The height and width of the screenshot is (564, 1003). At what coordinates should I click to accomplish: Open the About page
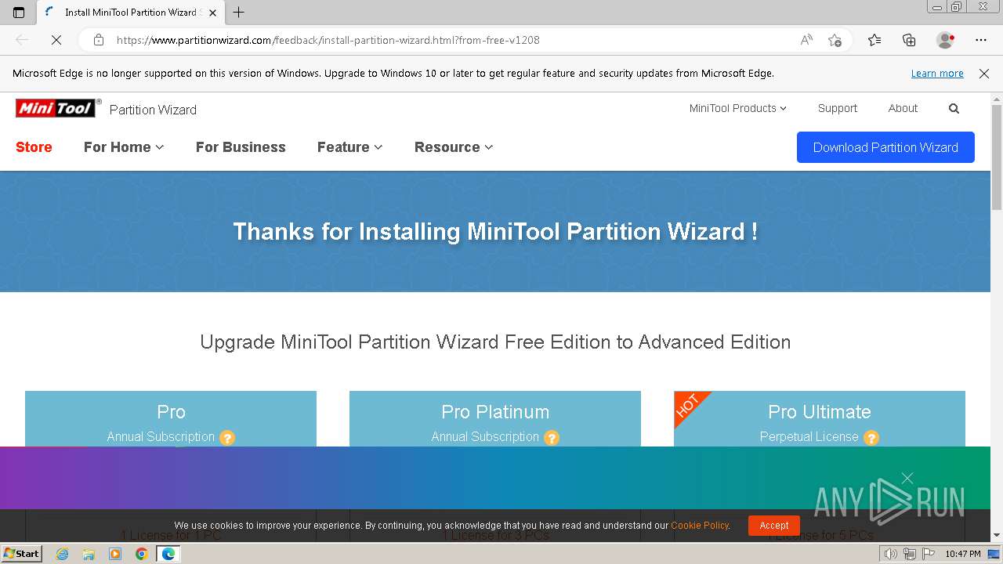point(903,108)
